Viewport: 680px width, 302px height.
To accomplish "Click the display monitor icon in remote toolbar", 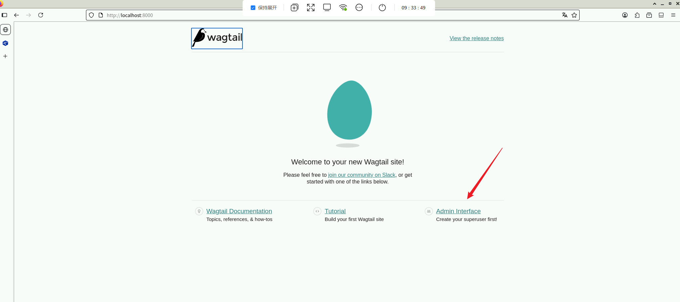I will (x=327, y=7).
